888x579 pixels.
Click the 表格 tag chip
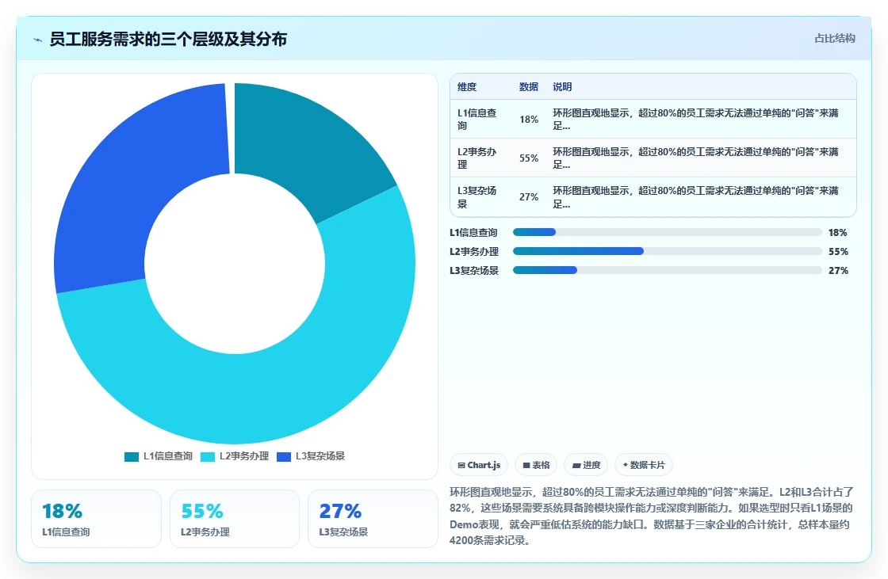pos(536,465)
